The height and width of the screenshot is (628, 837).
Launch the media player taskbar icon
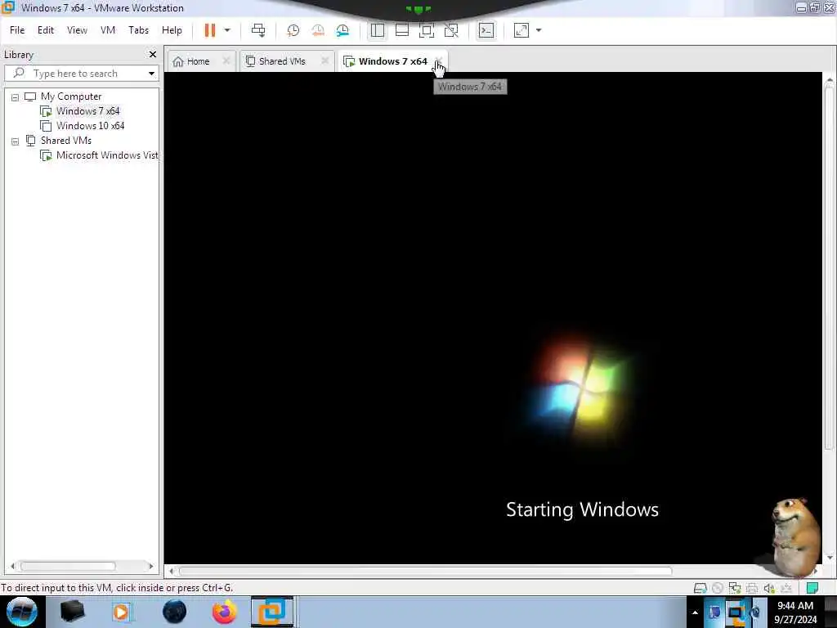pos(121,612)
